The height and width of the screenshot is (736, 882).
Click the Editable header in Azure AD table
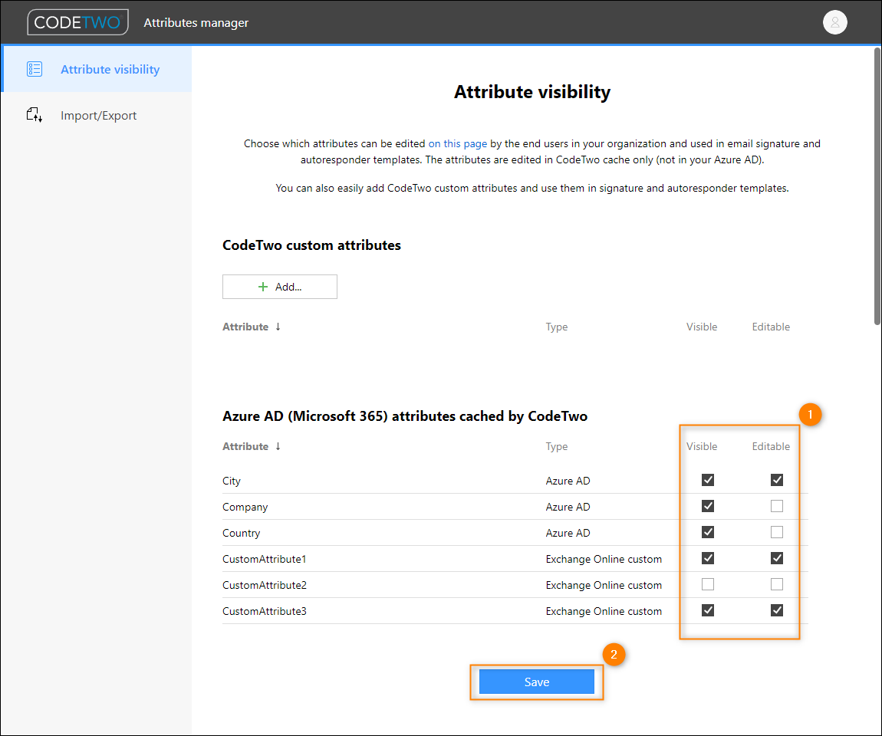[771, 446]
